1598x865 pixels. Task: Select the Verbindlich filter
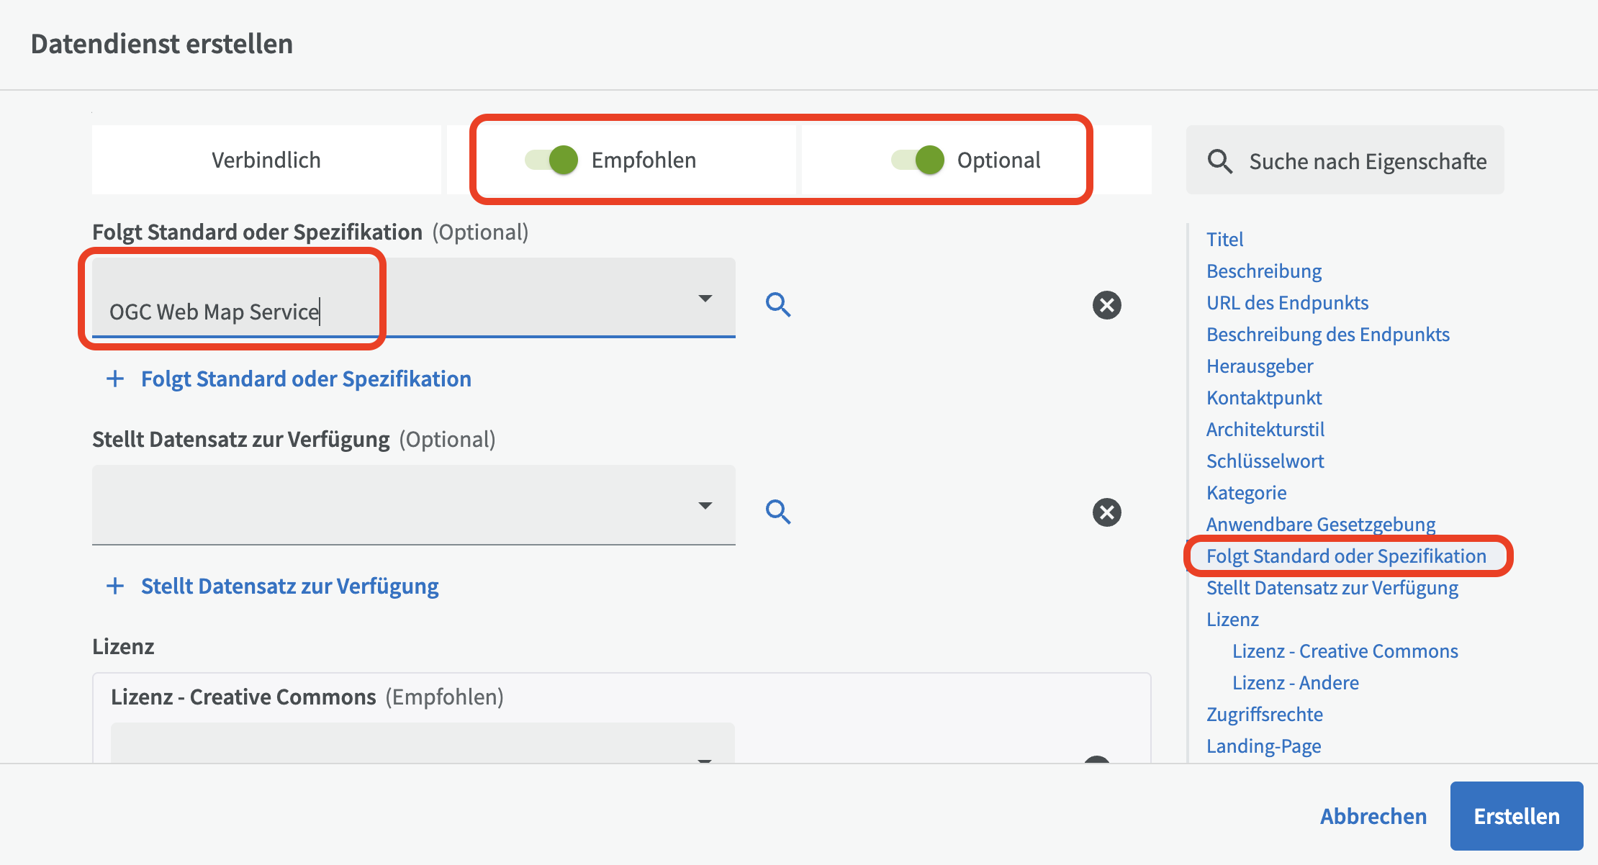click(x=266, y=160)
